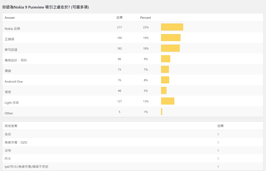Image resolution: width=266 pixels, height=171 pixels.
Task: Select the Ip67防水 other answer entry
Action: click(x=26, y=166)
